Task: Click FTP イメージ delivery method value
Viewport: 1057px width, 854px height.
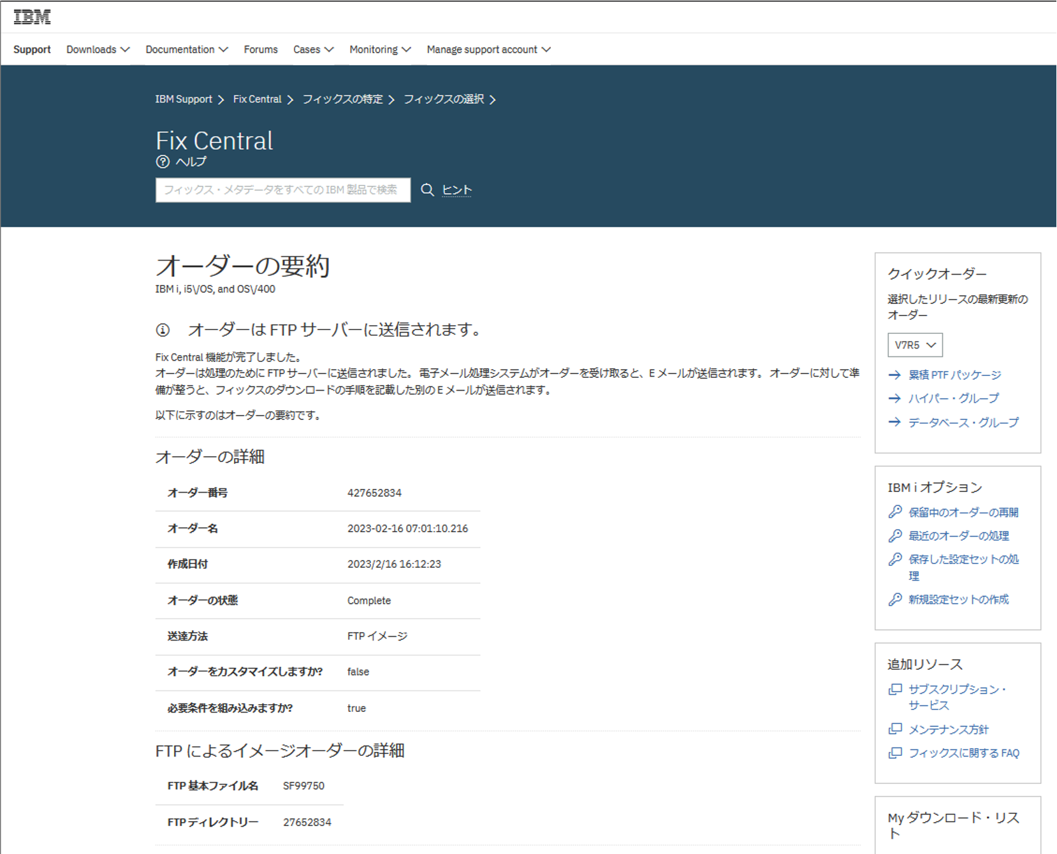Action: point(377,636)
